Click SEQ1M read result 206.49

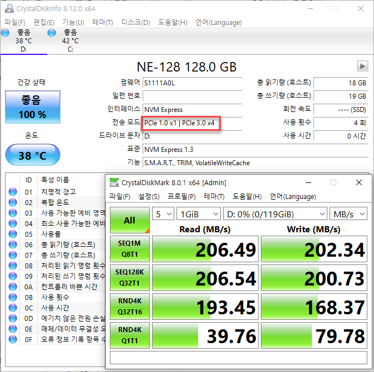205,249
